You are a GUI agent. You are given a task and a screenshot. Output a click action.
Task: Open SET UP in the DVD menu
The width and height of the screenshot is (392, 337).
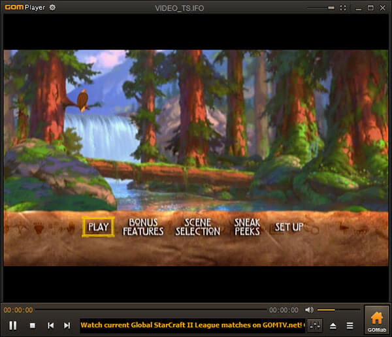click(289, 227)
